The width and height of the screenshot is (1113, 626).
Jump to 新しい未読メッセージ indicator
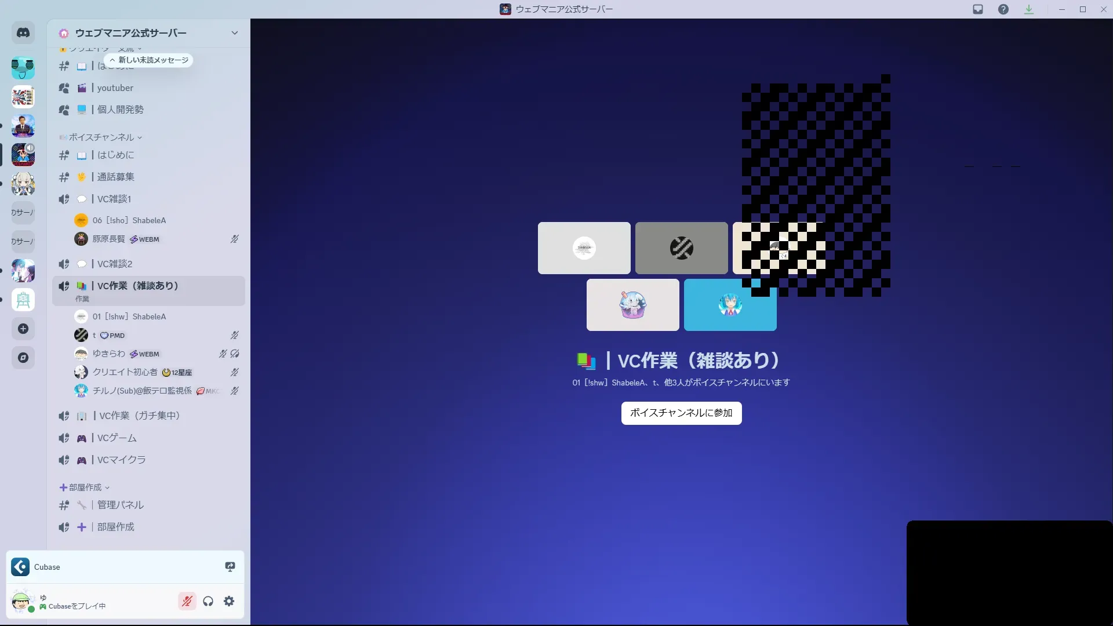coord(149,60)
